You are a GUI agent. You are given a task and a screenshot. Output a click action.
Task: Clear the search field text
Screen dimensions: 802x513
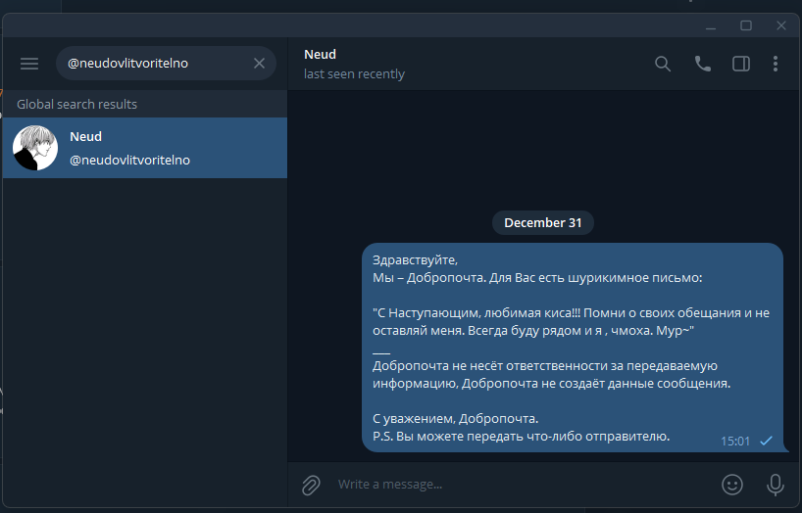tap(259, 64)
